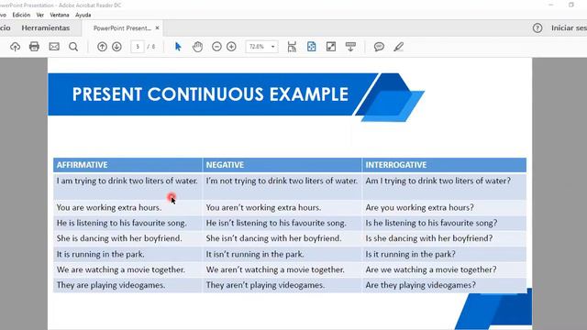Viewport: 587px width, 330px height.
Task: Select the PowerPoint Presentation document tab
Action: point(122,28)
